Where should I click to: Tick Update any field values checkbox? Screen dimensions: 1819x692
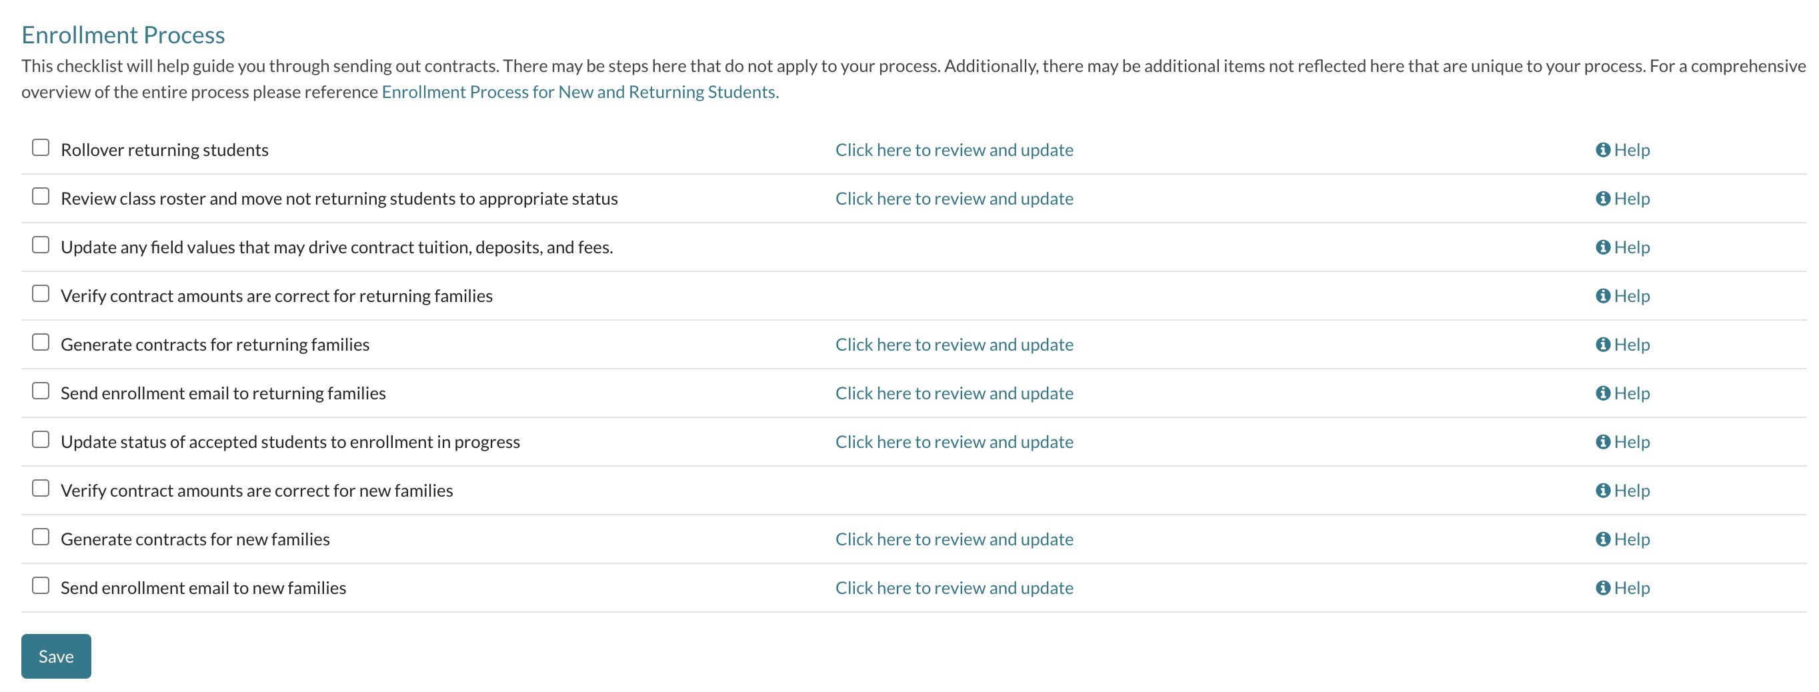point(41,245)
